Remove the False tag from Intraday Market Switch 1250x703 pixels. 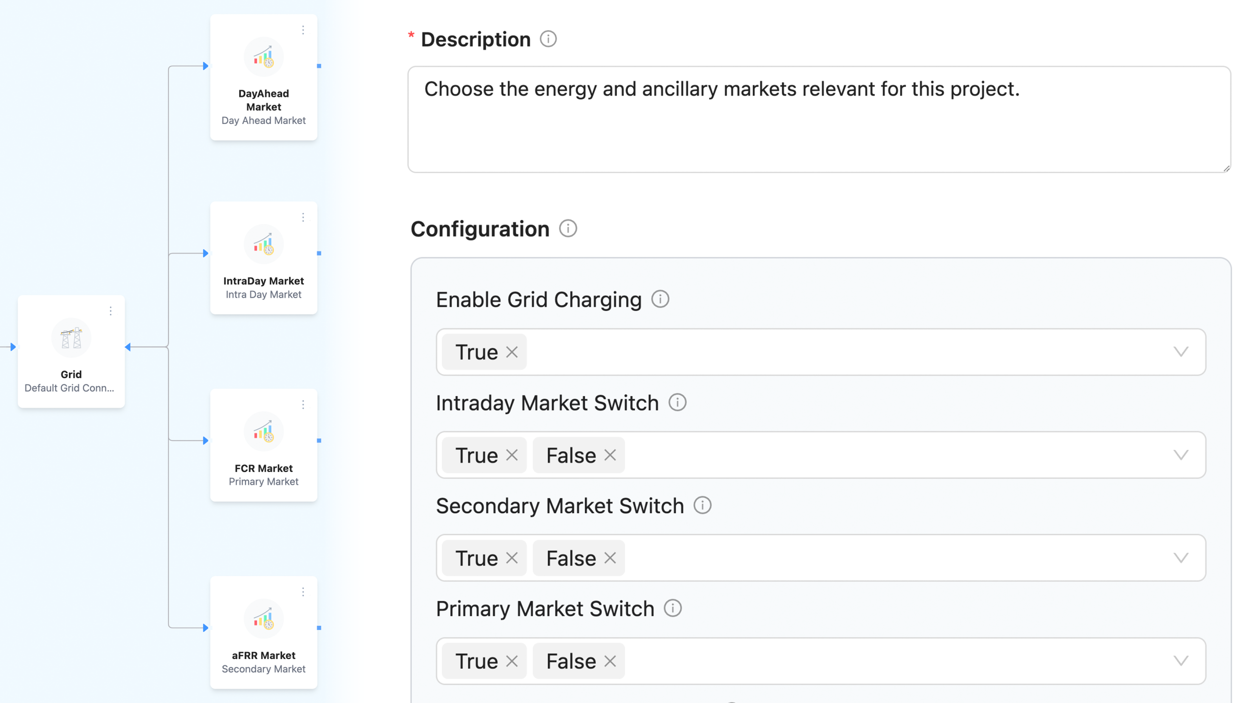609,455
